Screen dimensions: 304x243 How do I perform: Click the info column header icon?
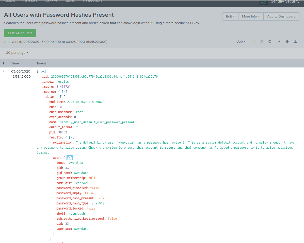click(x=3, y=63)
